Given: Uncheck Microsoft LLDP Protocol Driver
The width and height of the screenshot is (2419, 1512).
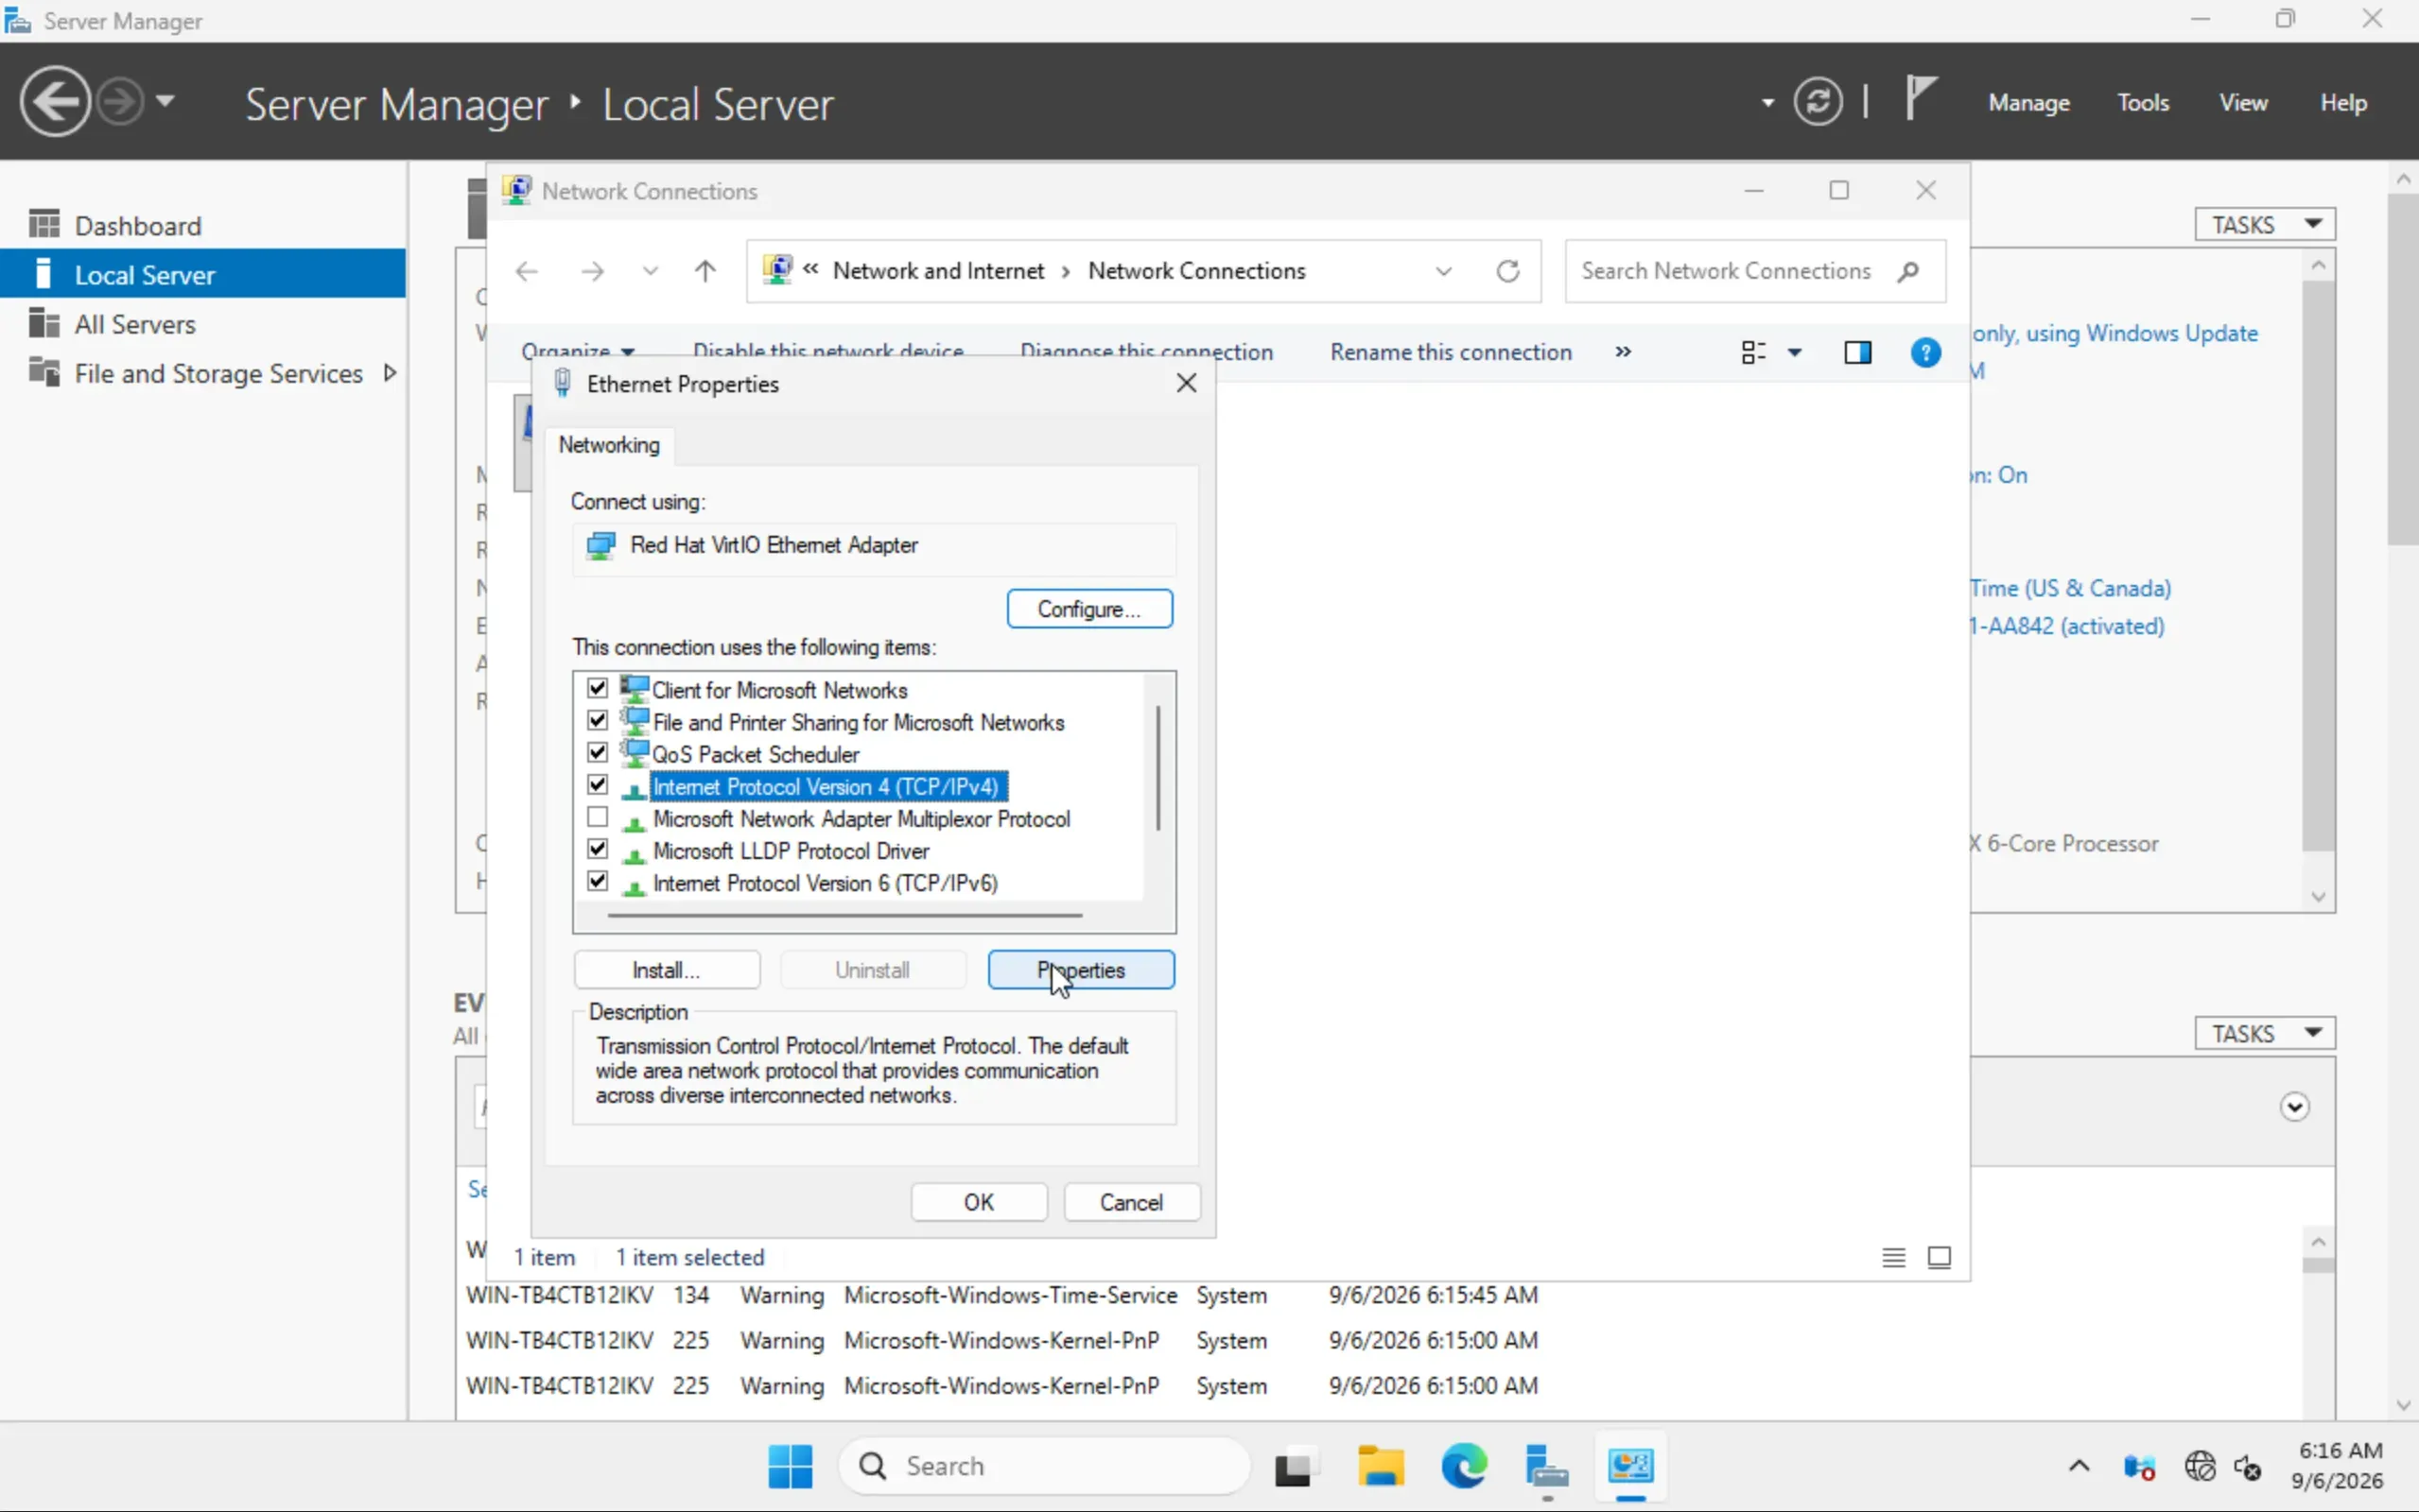Looking at the screenshot, I should click(x=598, y=849).
